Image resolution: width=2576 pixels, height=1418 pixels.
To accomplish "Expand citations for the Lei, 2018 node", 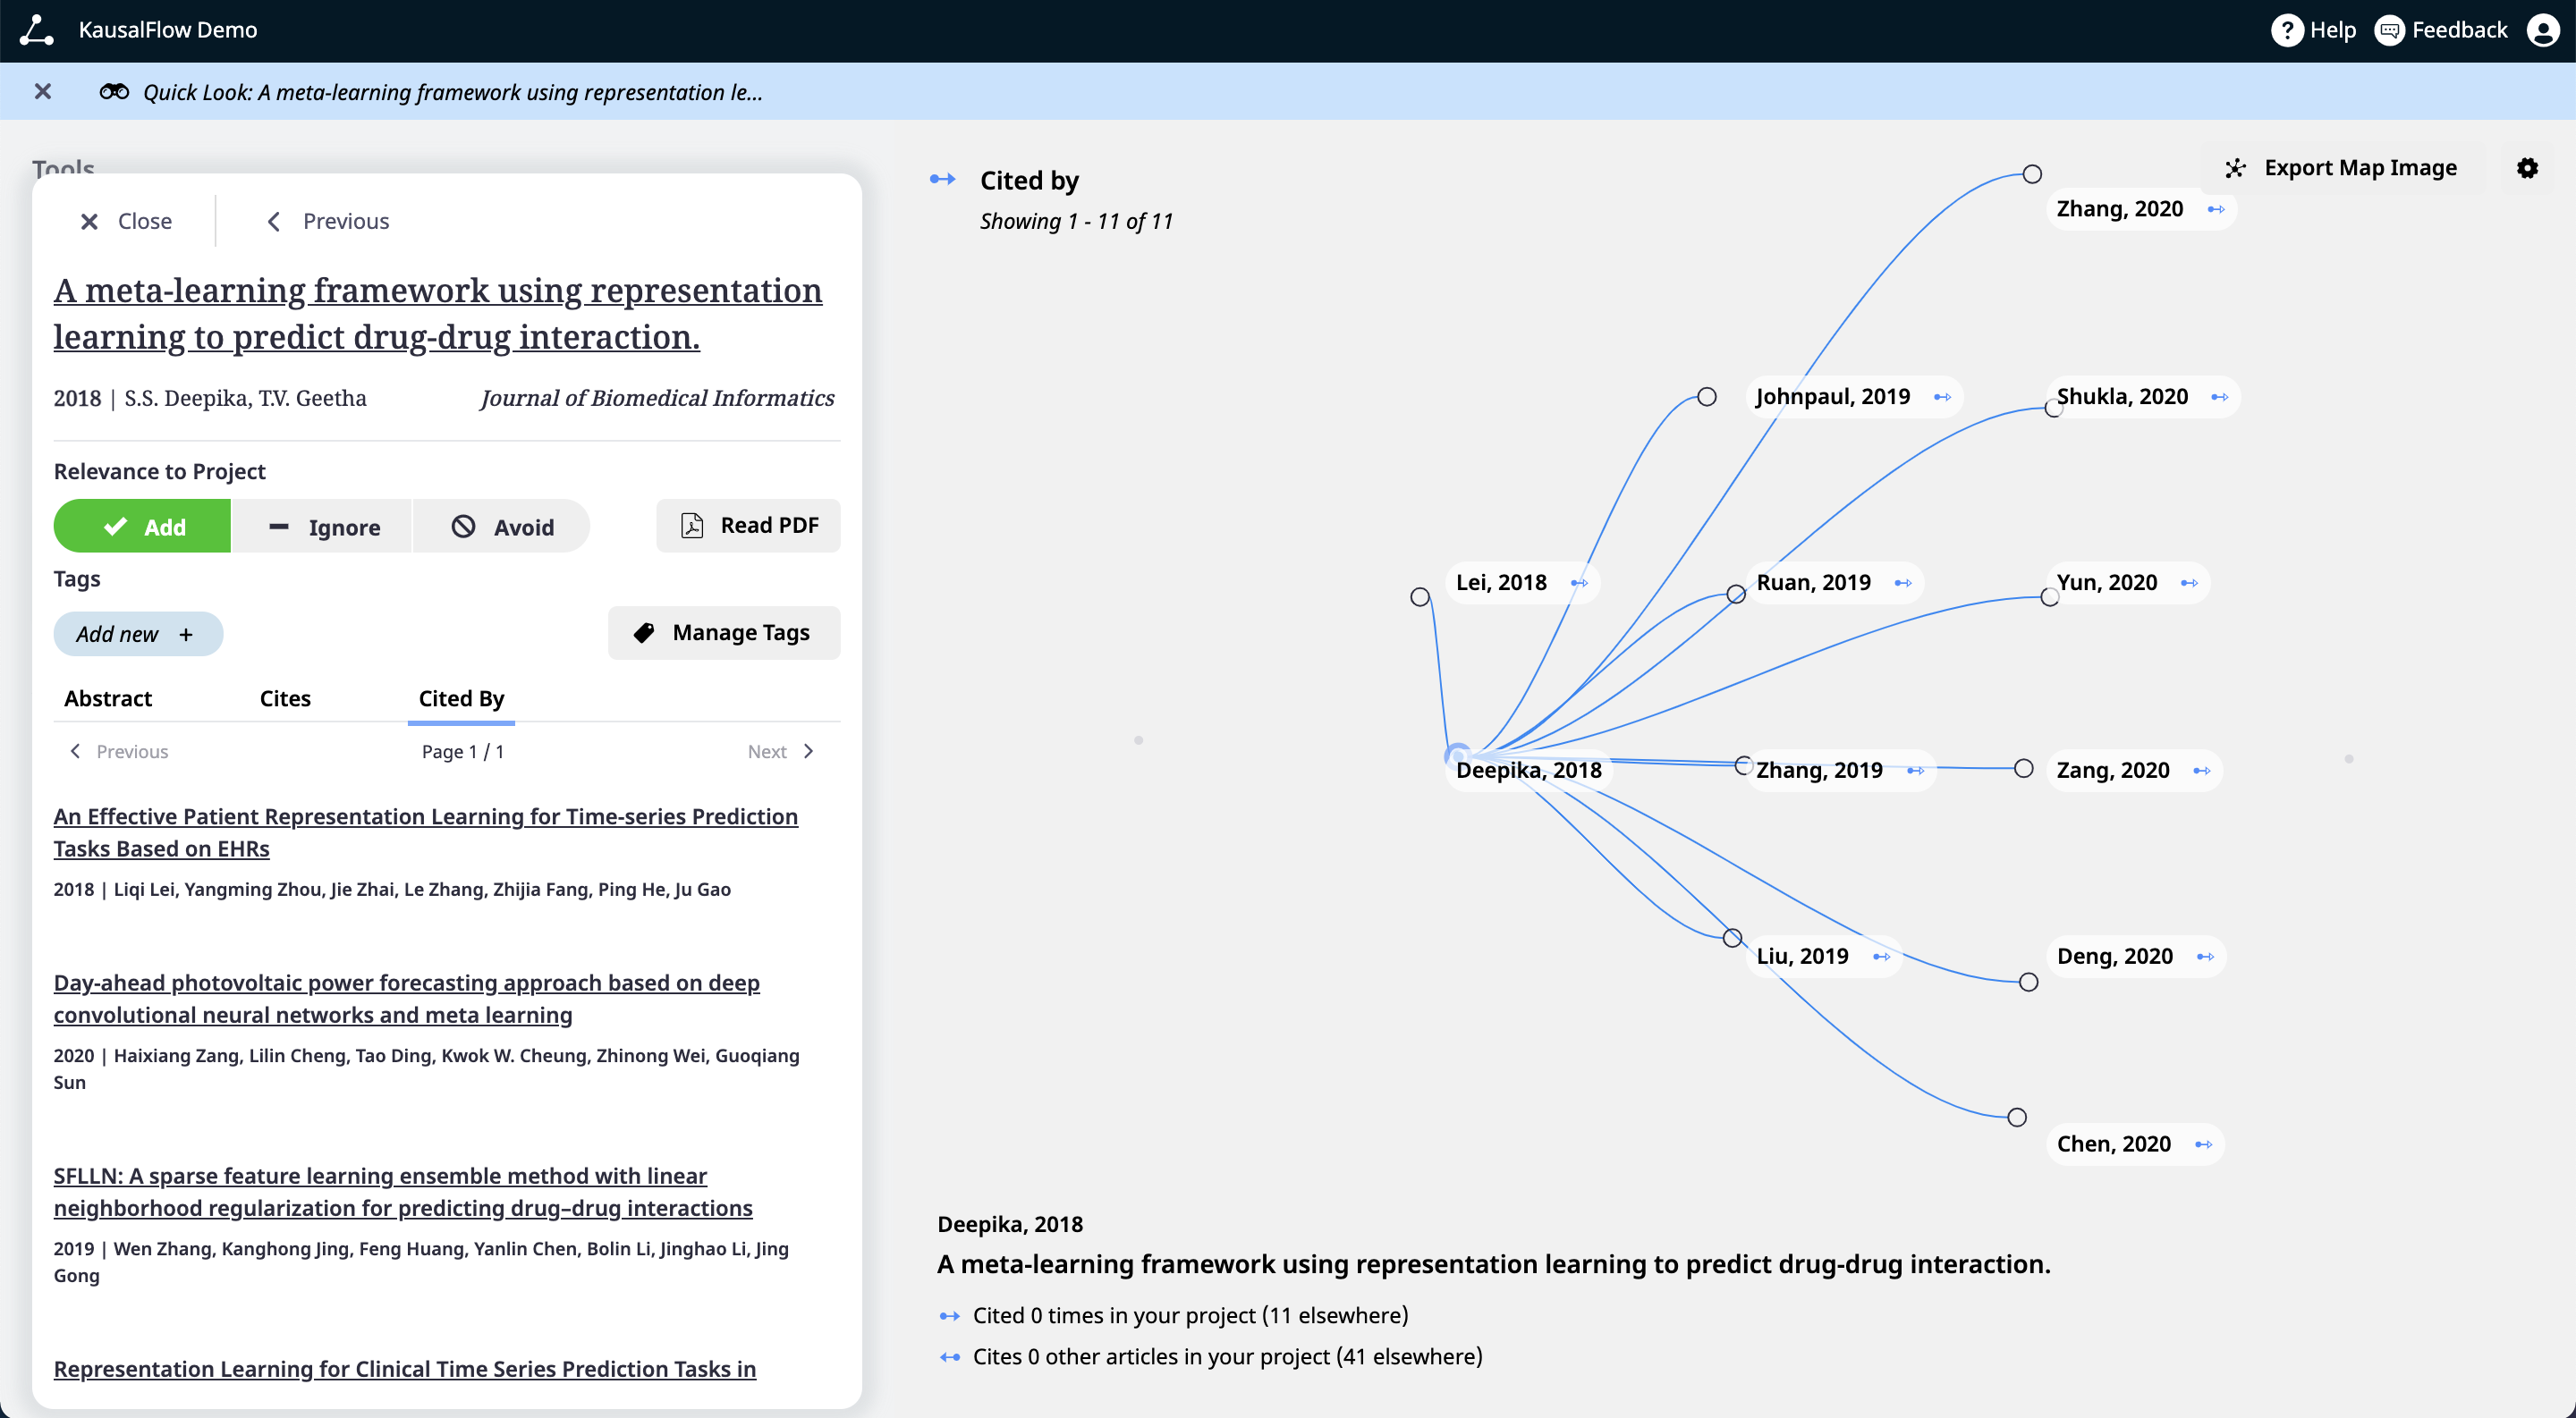I will coord(1583,583).
